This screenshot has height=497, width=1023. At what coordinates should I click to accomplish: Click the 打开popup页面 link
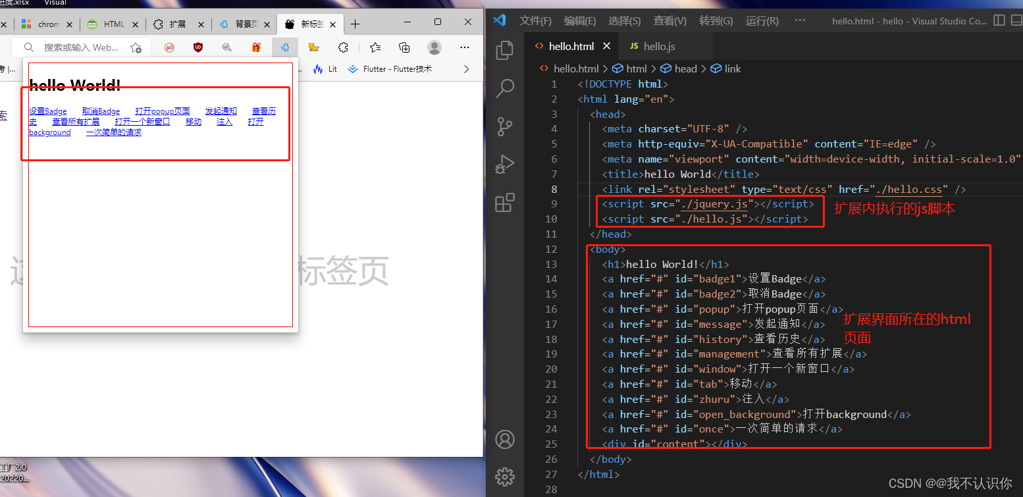pyautogui.click(x=163, y=111)
